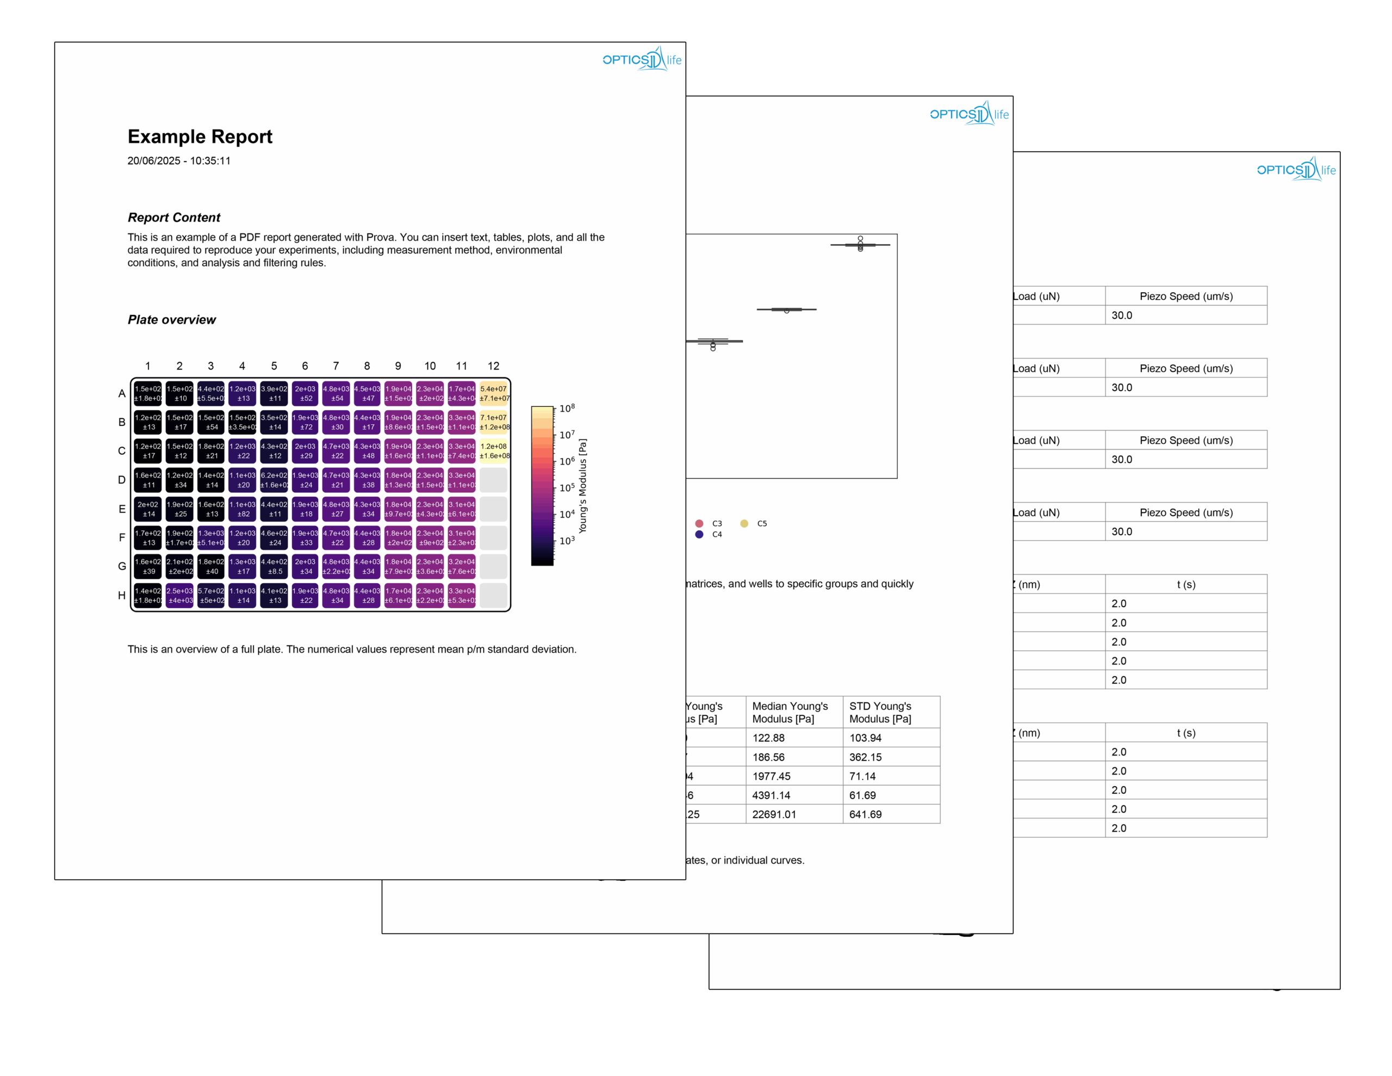
Task: Click plate column header 1
Action: 148,366
